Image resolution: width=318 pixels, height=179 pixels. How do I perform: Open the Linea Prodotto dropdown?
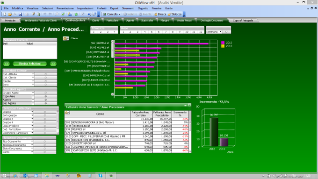click(x=32, y=126)
